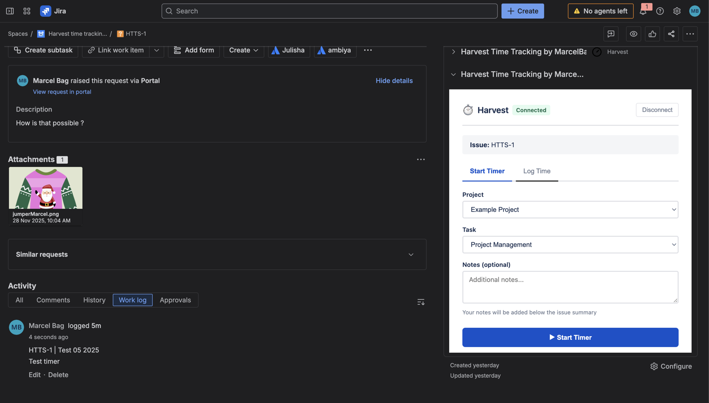Screen dimensions: 709x403
Task: Open the Julisha automation action
Action: tap(289, 50)
